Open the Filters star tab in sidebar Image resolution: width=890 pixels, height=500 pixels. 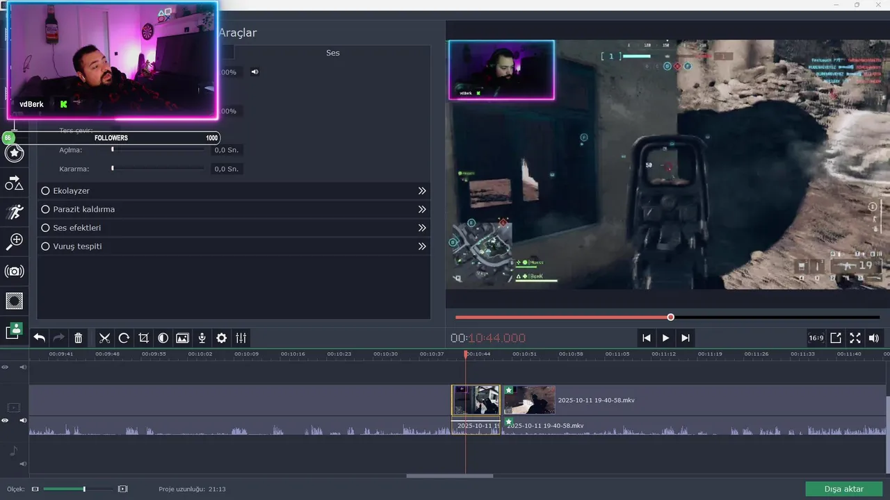tap(14, 153)
